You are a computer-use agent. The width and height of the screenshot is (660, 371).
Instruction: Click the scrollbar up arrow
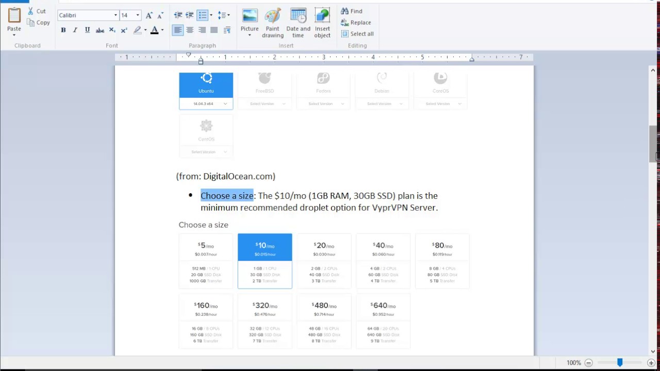pyautogui.click(x=653, y=70)
